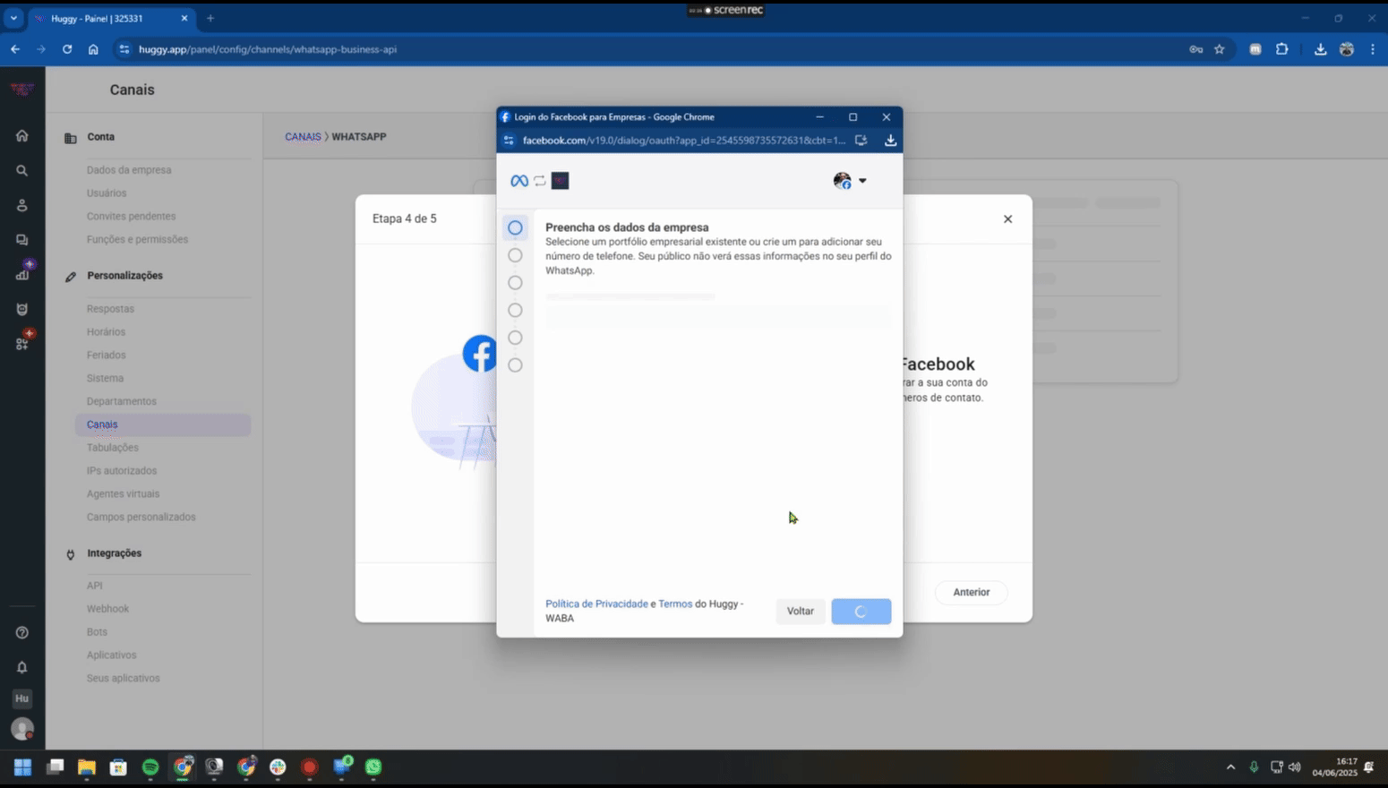1388x788 pixels.
Task: Open the Chrome tab search dropdown arrow
Action: (x=13, y=18)
